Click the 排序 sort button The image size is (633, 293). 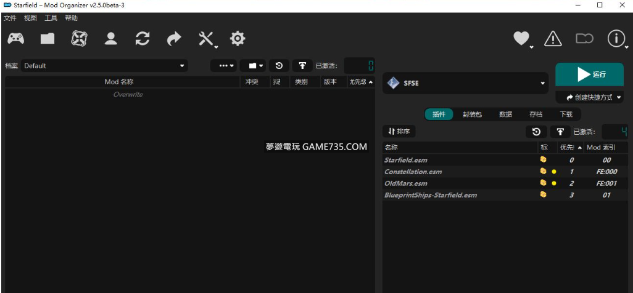pos(400,132)
